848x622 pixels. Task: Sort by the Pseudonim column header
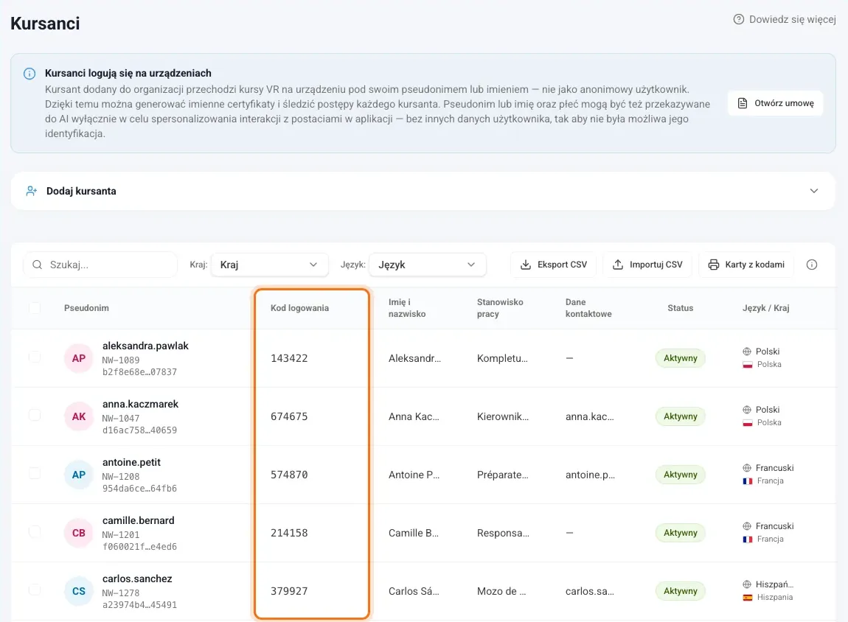point(86,308)
